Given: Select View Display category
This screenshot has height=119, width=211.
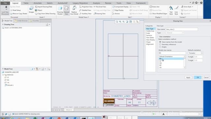Looking at the screenshot, I should pos(150,40).
